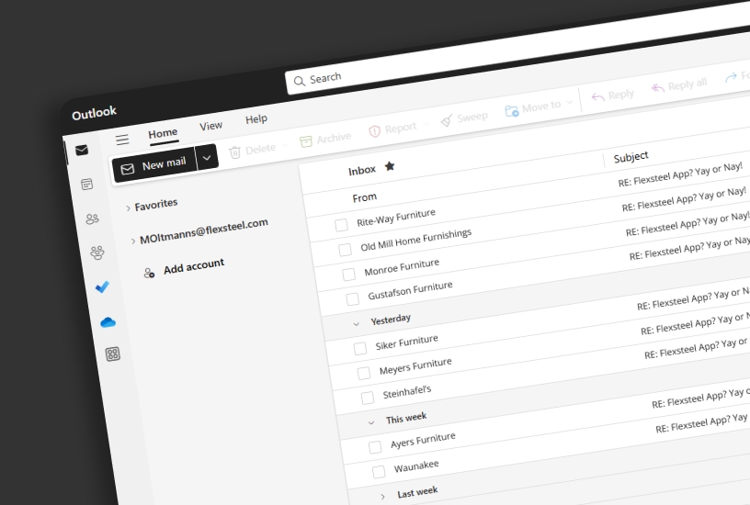Open the People icon in the sidebar
The height and width of the screenshot is (505, 750).
click(x=92, y=219)
